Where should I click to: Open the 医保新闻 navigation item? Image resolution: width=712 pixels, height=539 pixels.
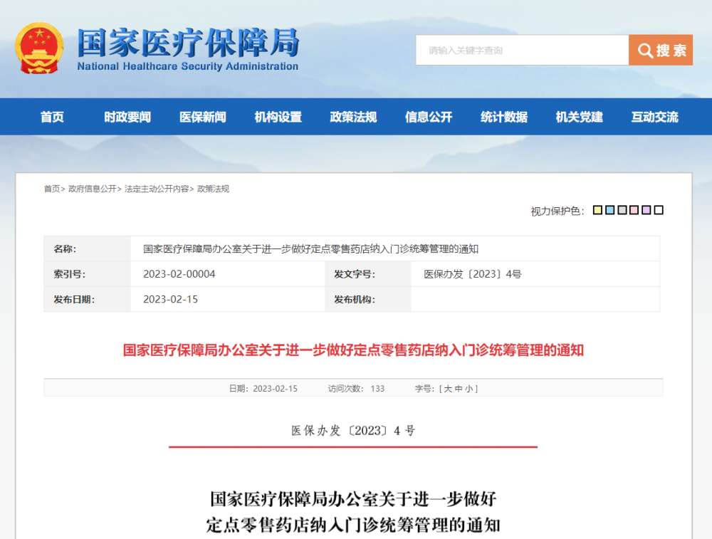(x=203, y=117)
